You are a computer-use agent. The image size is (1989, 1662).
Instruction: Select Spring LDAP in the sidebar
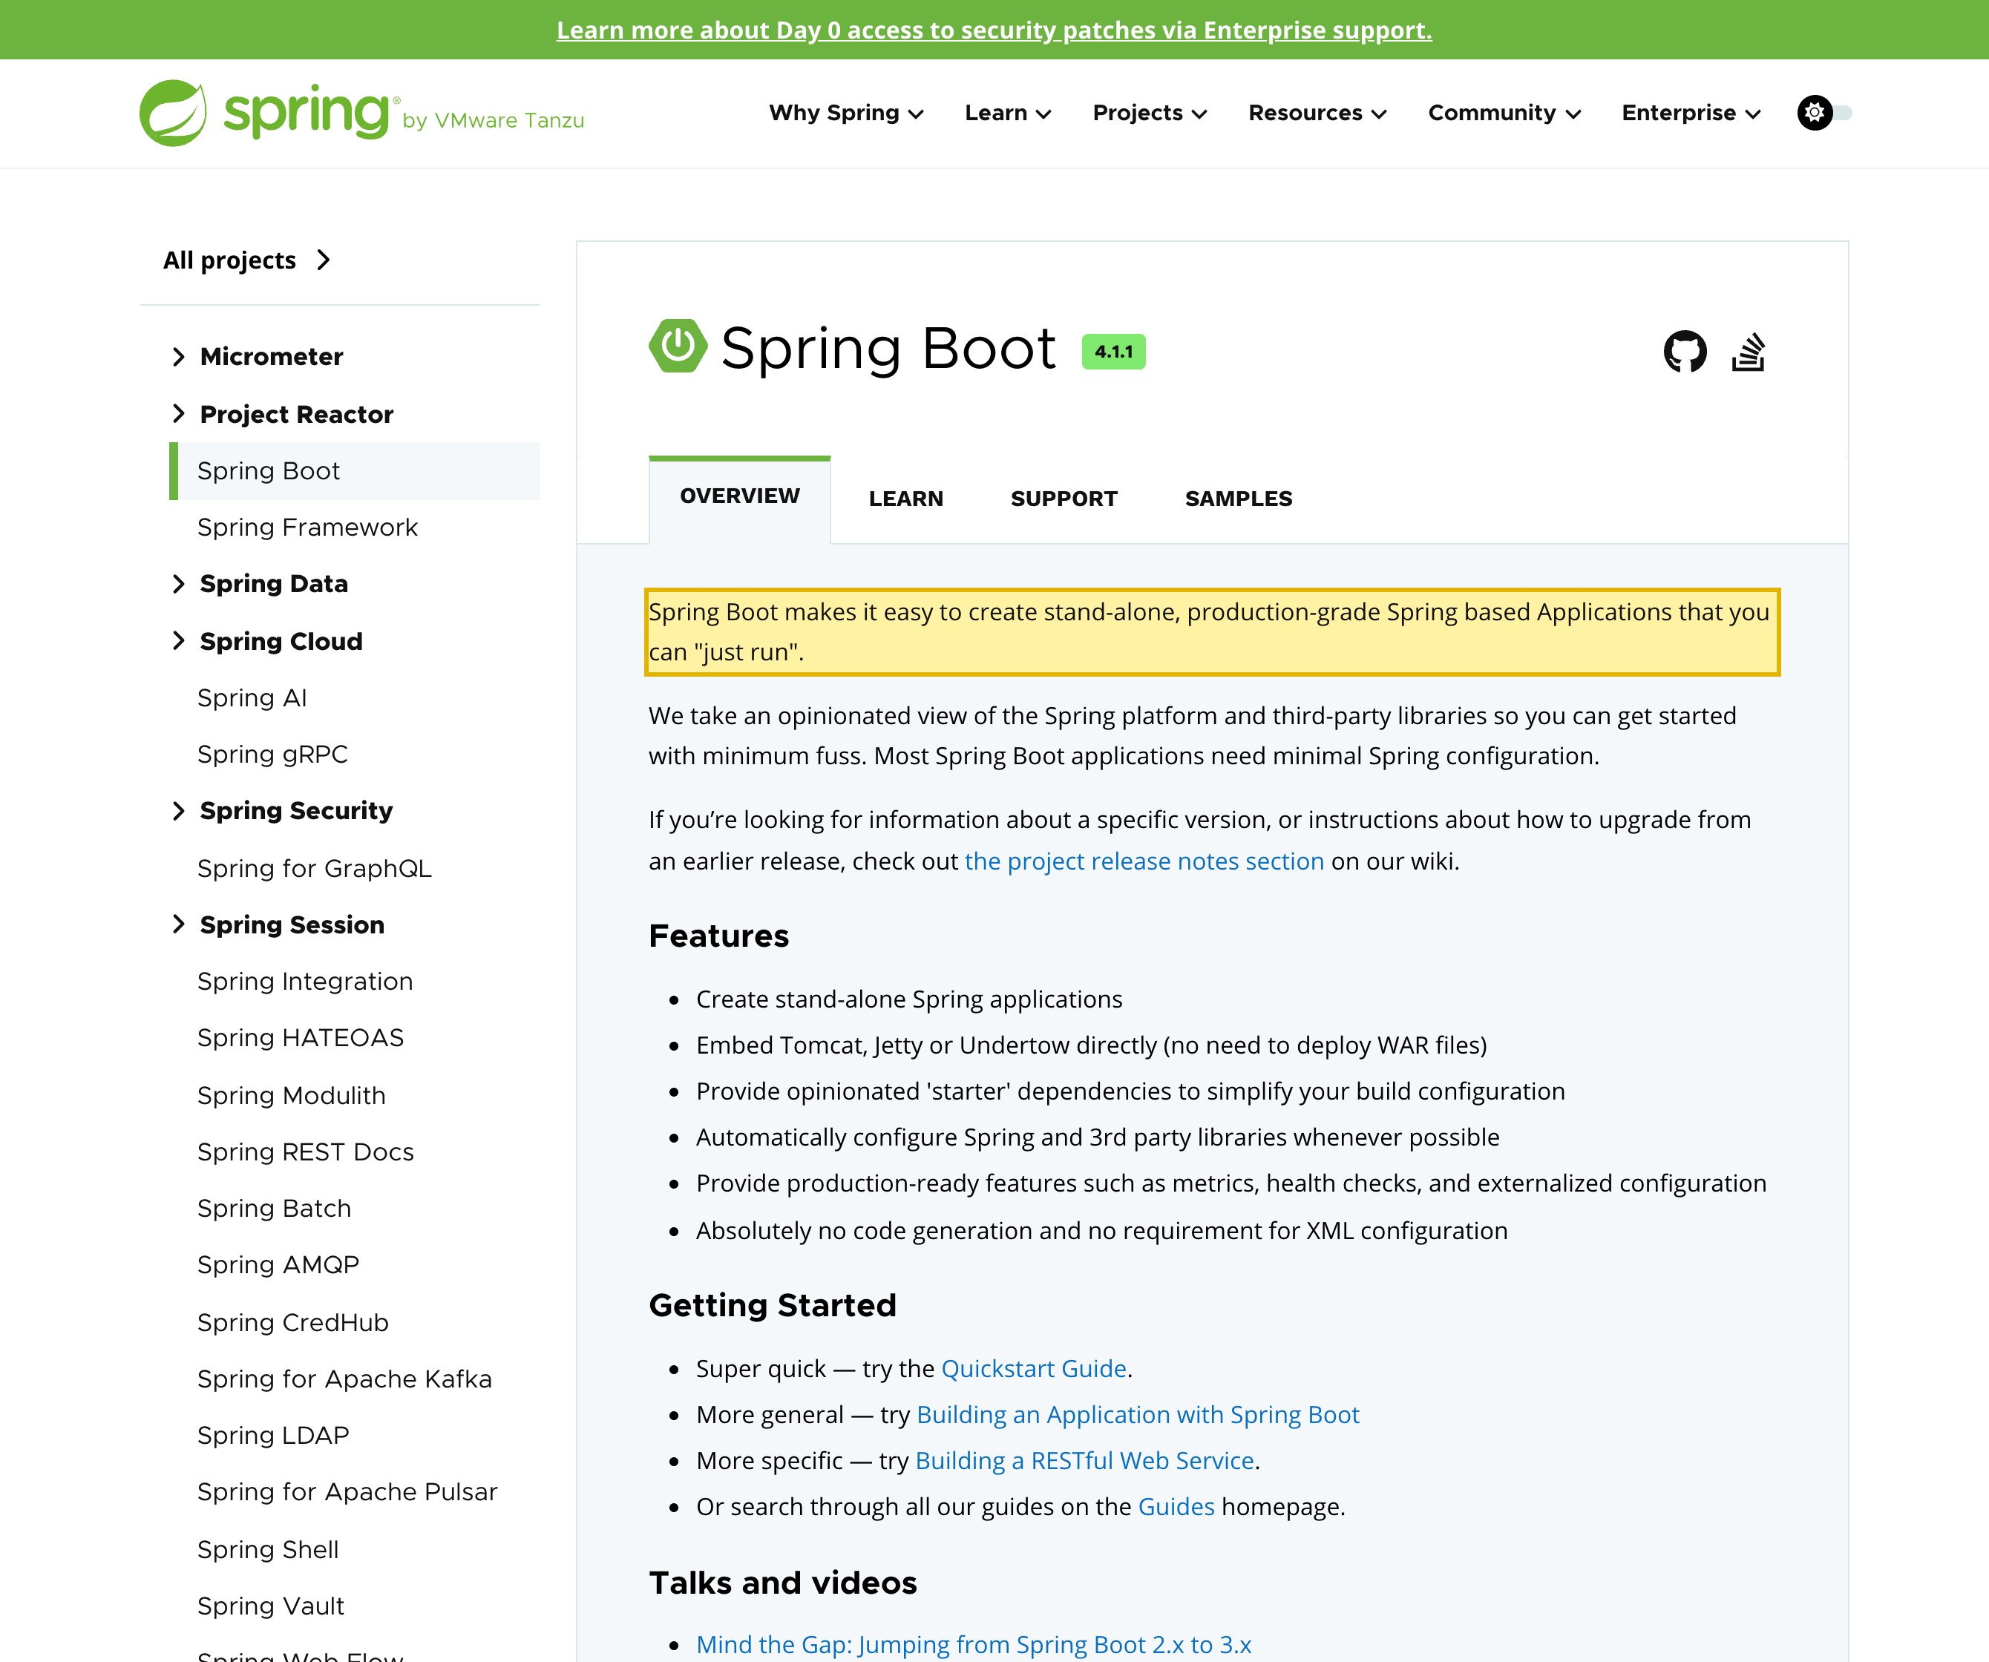[x=273, y=1436]
